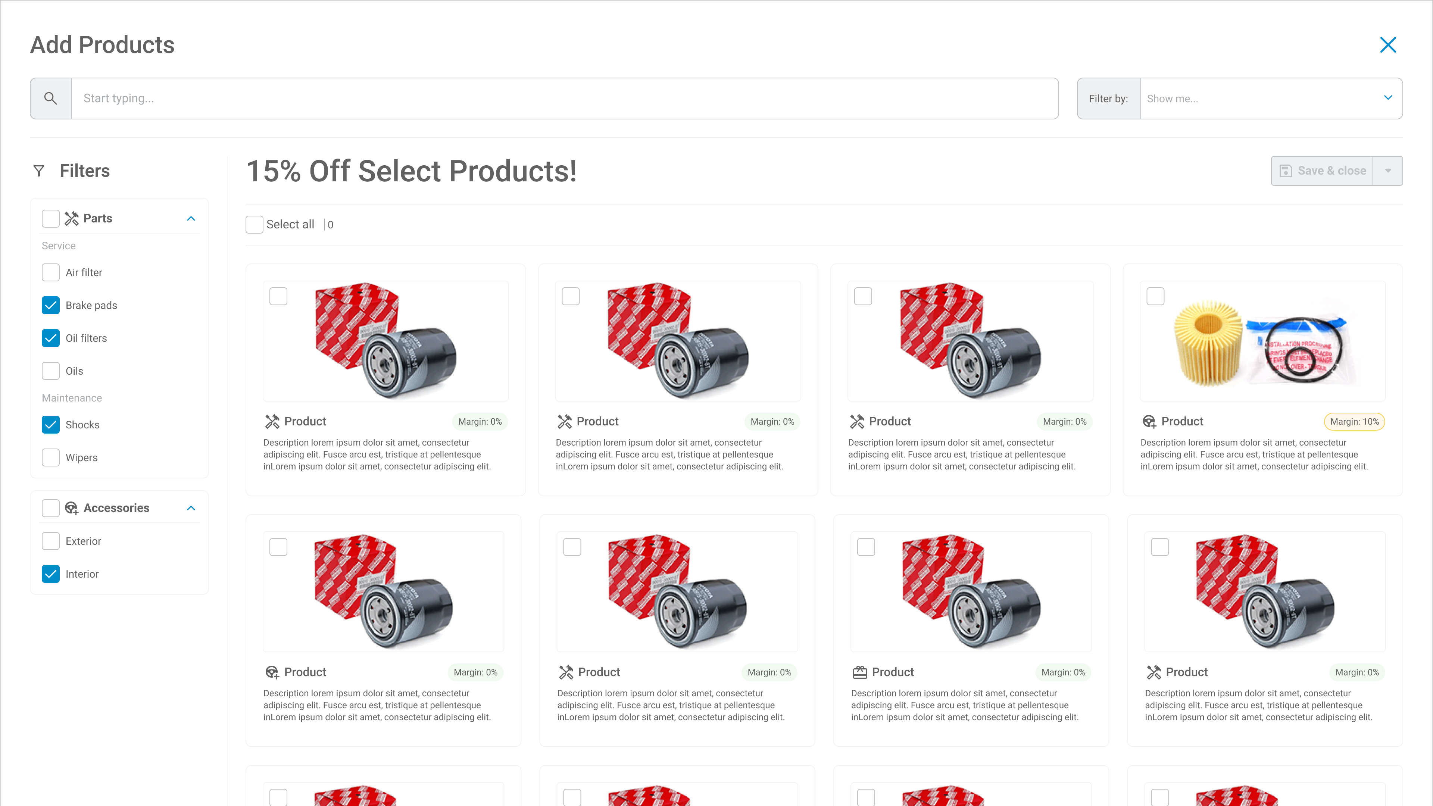Toggle the Select all checkbox
This screenshot has height=806, width=1433.
click(x=254, y=225)
